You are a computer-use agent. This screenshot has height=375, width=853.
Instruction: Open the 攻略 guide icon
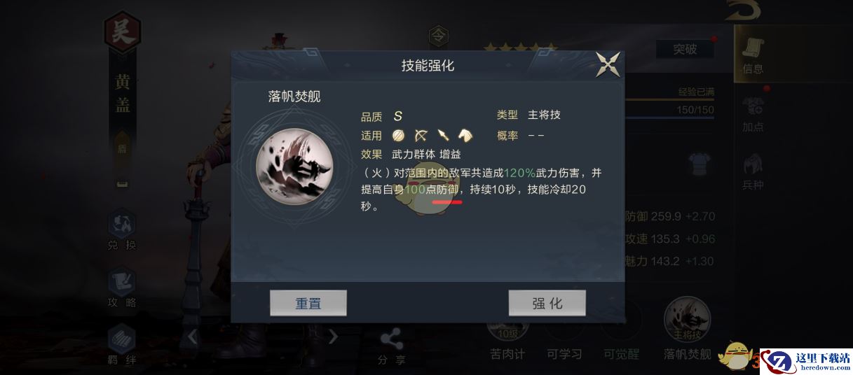(121, 288)
